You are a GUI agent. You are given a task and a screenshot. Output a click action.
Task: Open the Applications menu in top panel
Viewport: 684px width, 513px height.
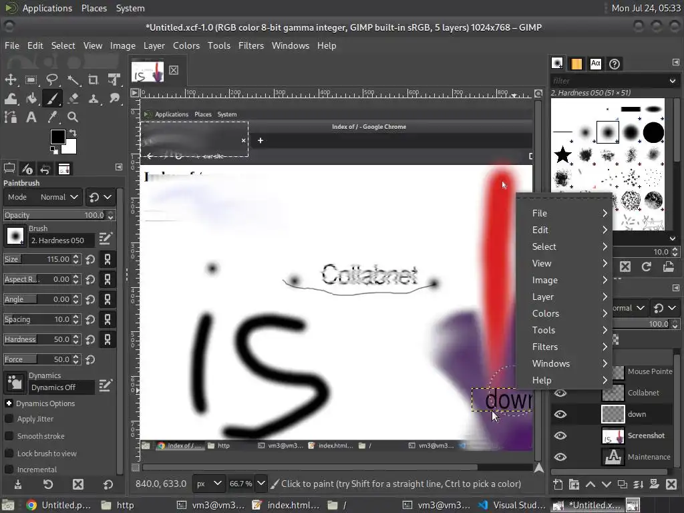[47, 8]
